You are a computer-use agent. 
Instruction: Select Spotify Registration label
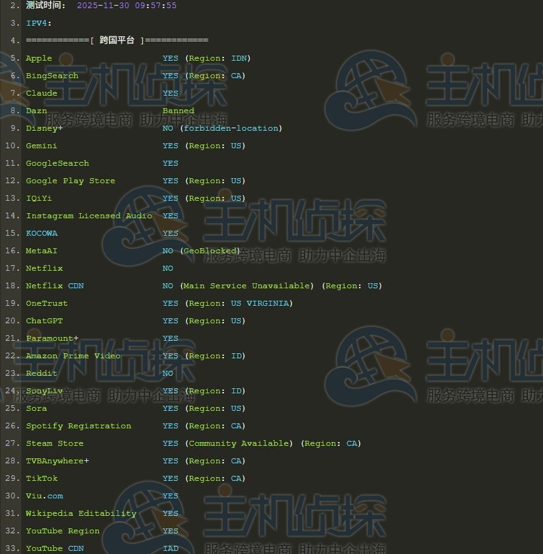click(78, 426)
